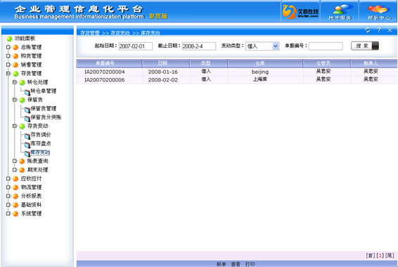Click 打印 link at the bottom

pyautogui.click(x=250, y=264)
